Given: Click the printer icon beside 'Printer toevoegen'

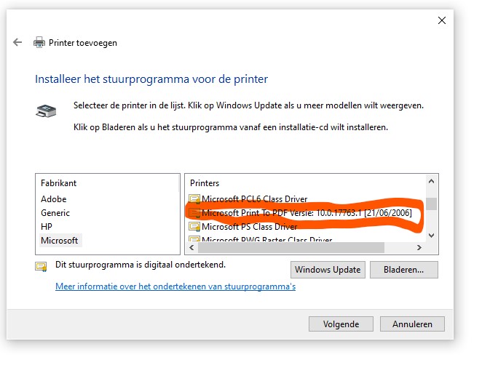Looking at the screenshot, I should [39, 43].
